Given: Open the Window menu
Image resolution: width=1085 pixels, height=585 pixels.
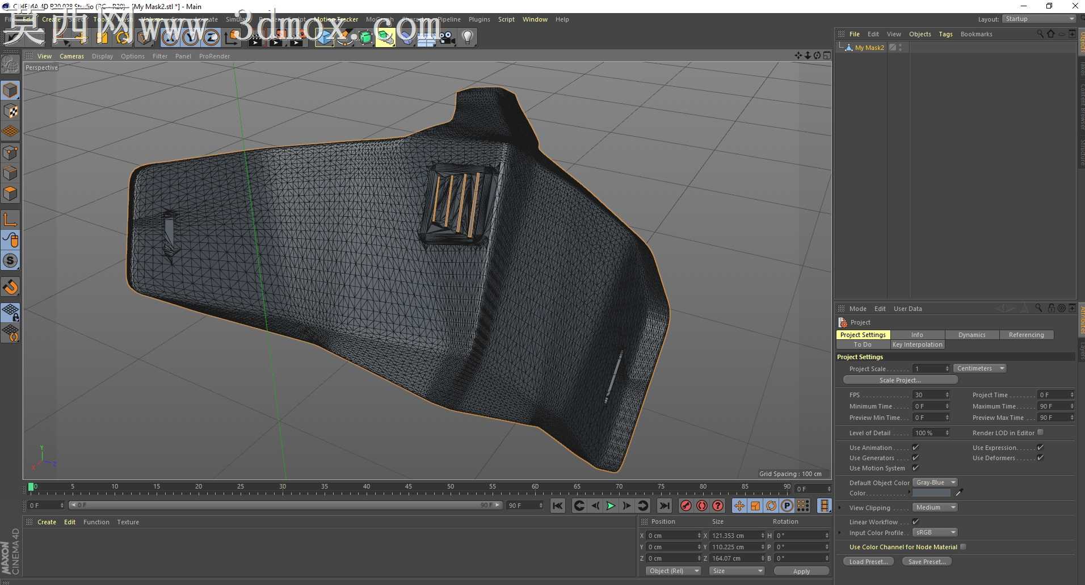Looking at the screenshot, I should [x=535, y=19].
